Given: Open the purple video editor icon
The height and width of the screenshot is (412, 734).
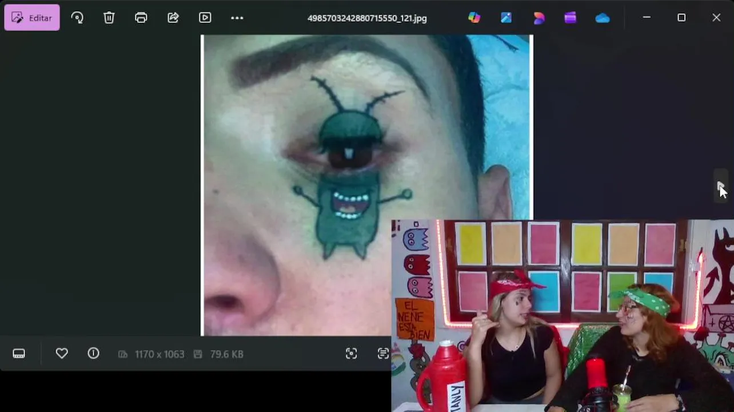Looking at the screenshot, I should tap(571, 18).
